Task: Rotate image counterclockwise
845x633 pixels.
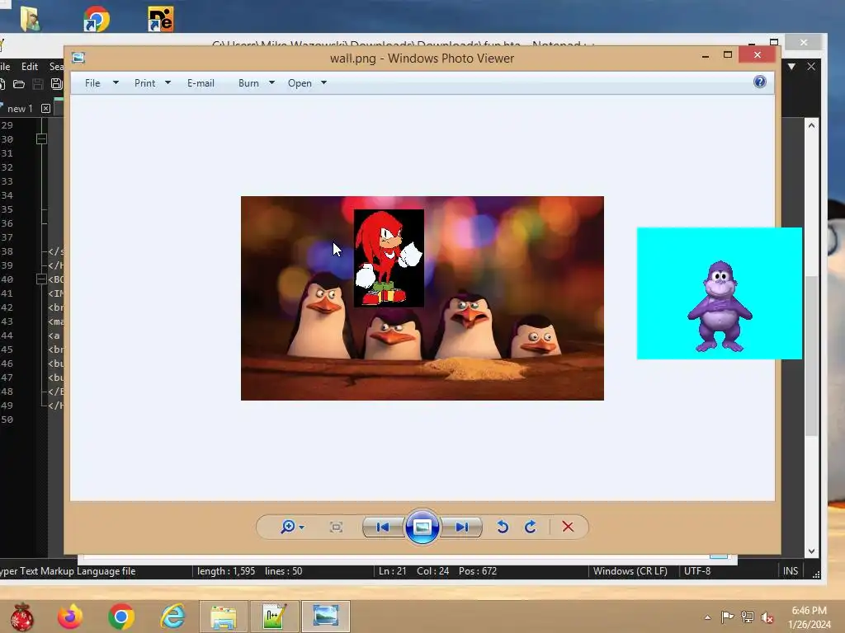Action: 503,527
